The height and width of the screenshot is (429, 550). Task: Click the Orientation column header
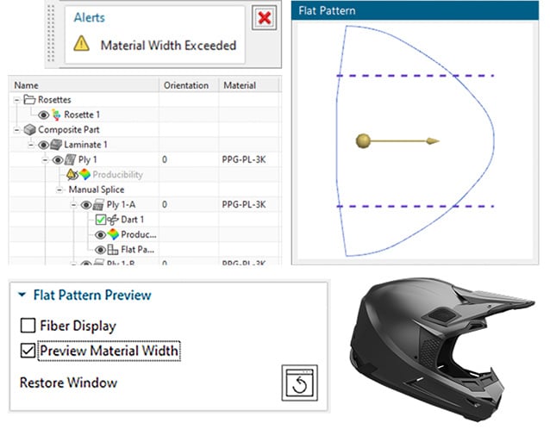185,85
